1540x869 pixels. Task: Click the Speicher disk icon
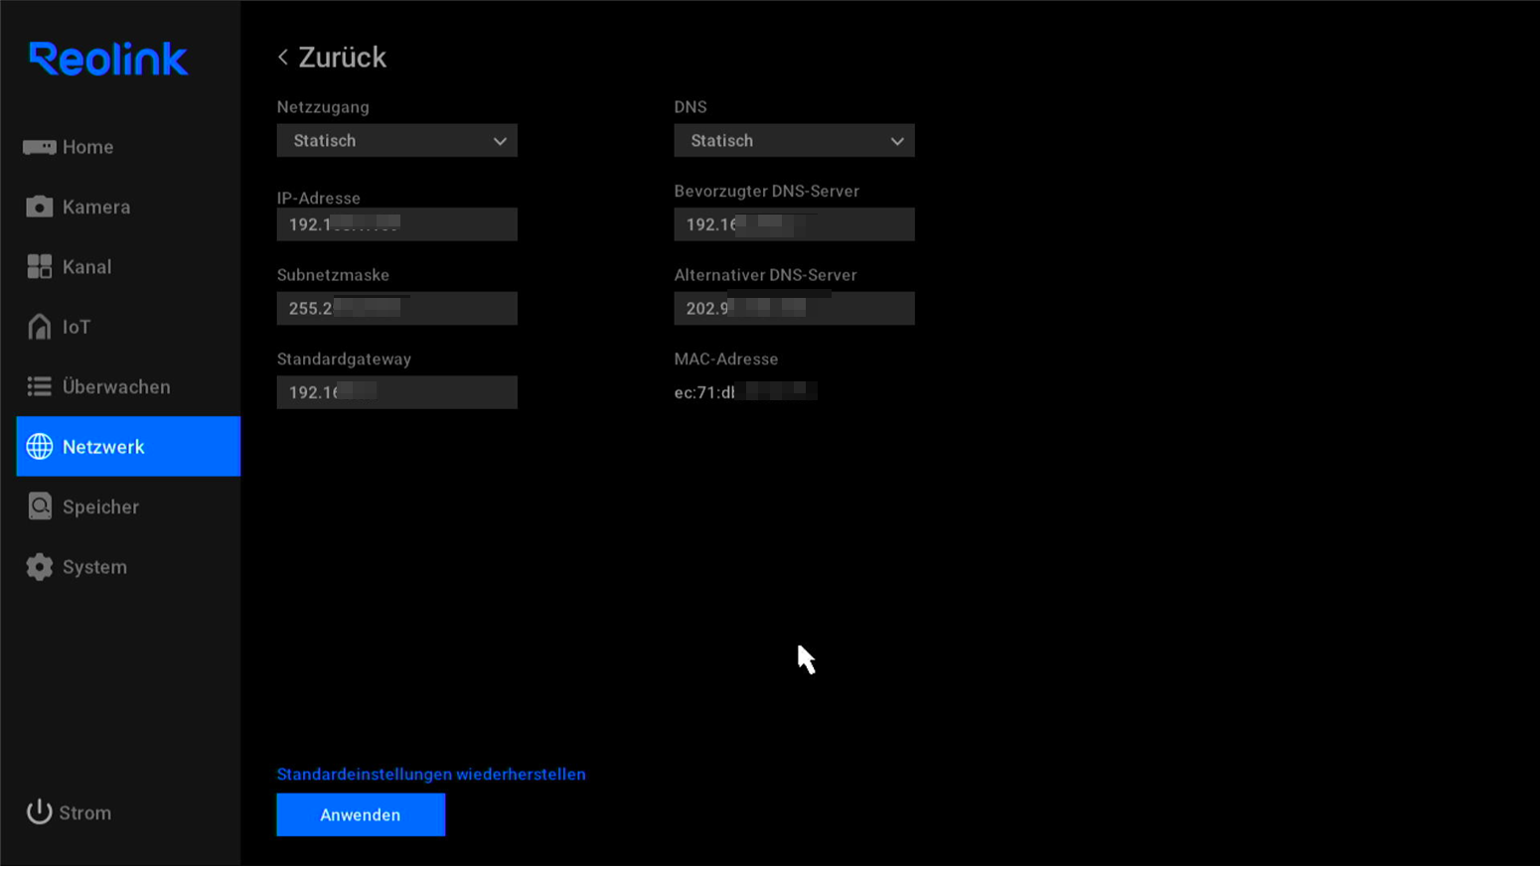tap(39, 507)
